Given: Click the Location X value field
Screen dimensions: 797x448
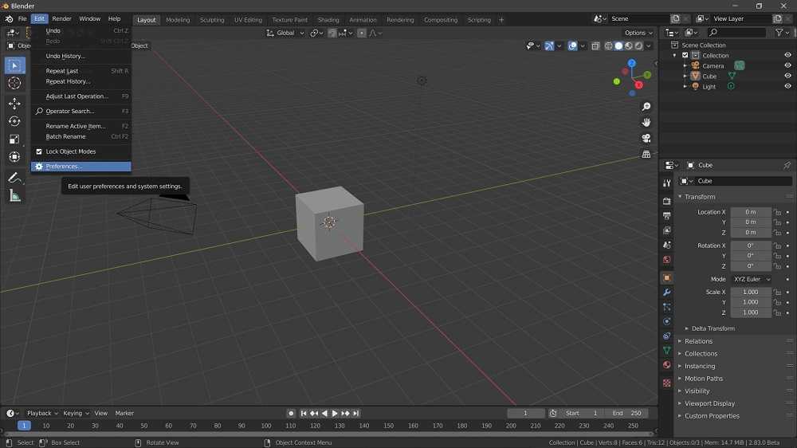Looking at the screenshot, I should [x=751, y=212].
